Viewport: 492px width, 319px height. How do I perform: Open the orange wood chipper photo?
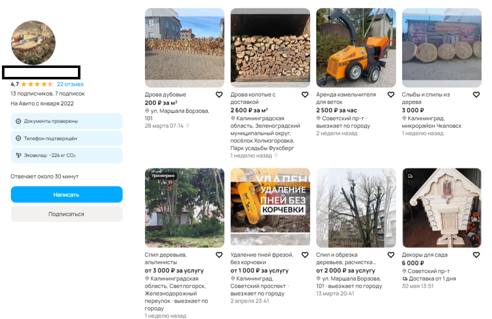356,48
